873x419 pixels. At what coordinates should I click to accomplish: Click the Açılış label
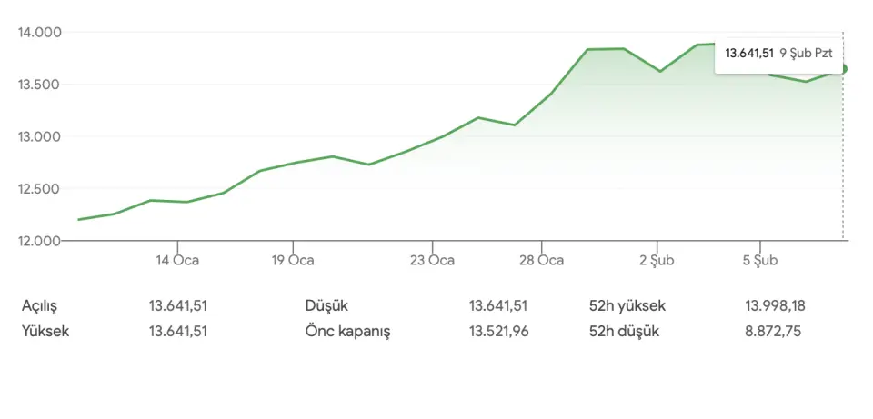(x=45, y=306)
